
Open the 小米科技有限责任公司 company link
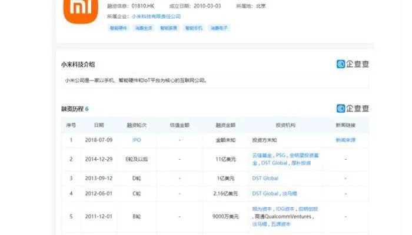click(x=156, y=16)
